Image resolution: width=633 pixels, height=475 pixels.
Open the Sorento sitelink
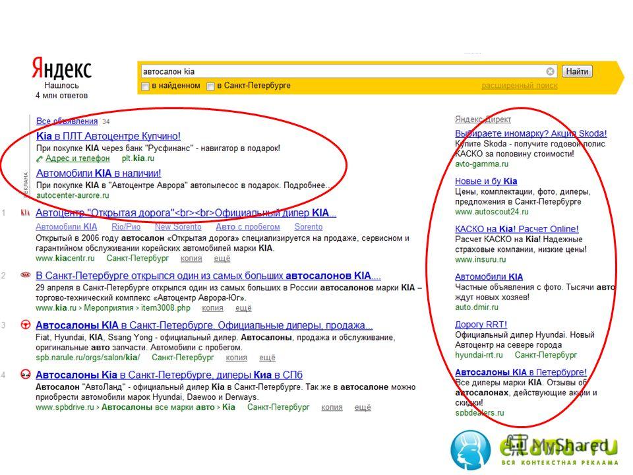(309, 226)
